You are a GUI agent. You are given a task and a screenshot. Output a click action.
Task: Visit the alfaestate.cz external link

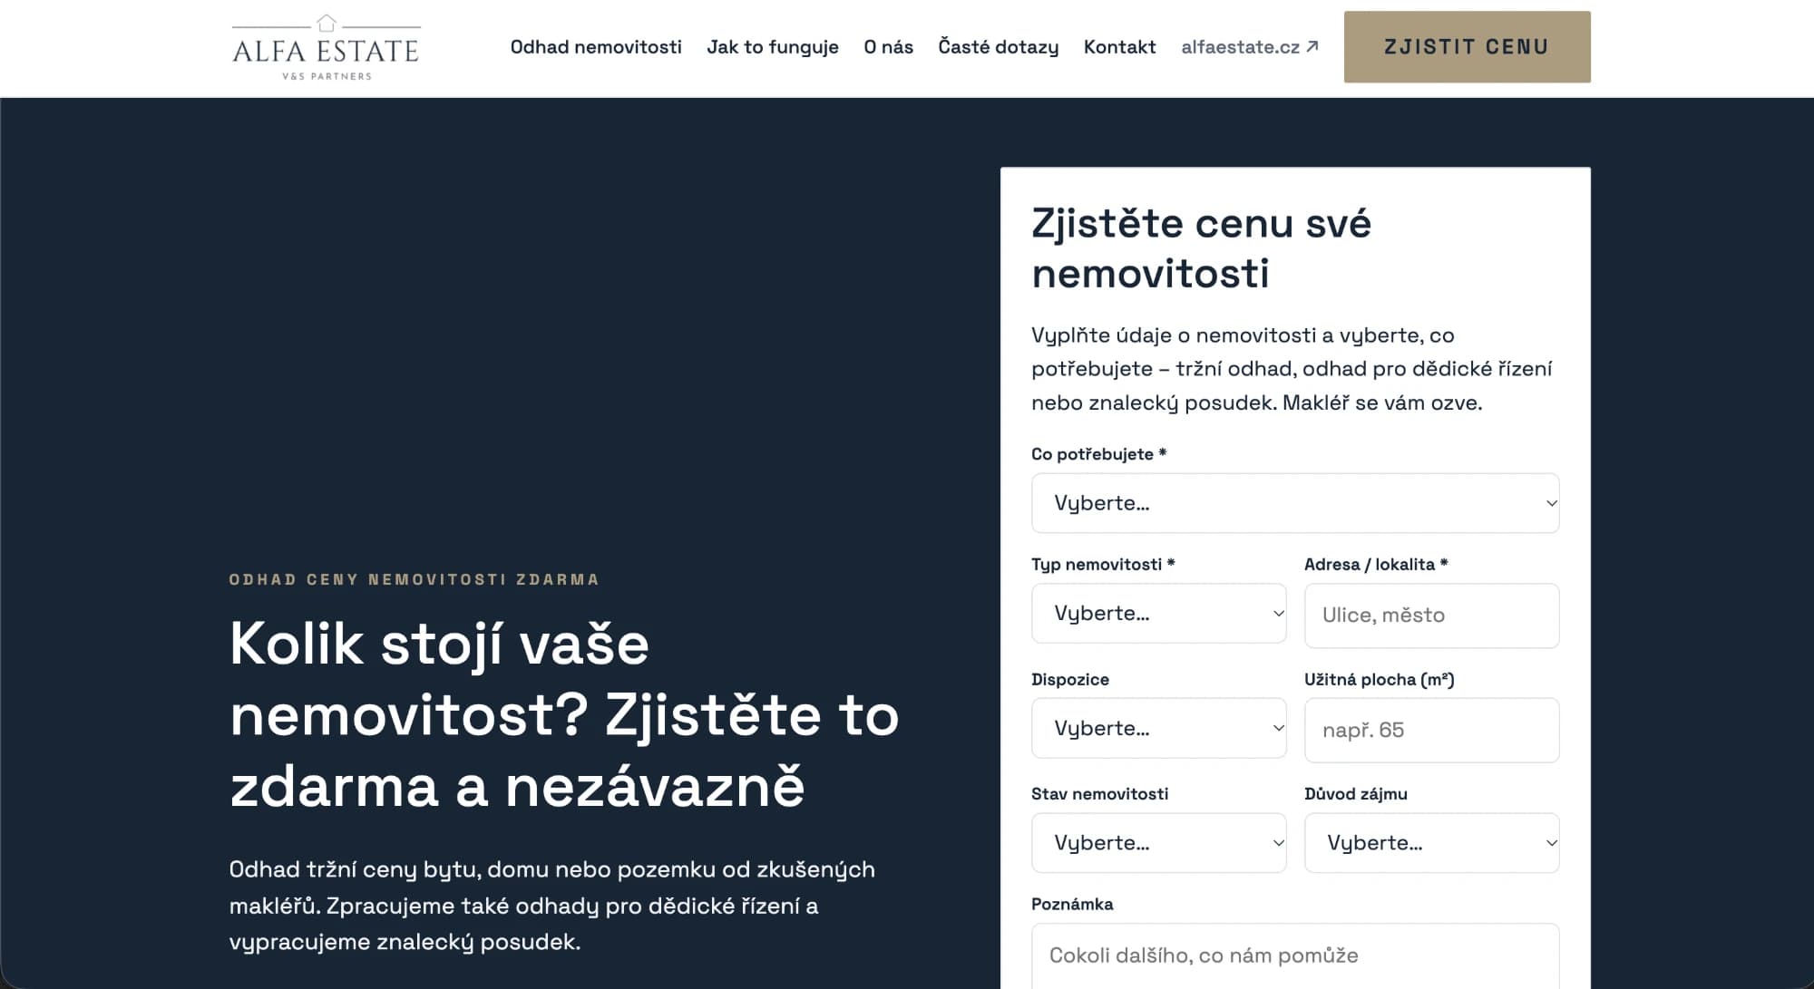tap(1249, 47)
